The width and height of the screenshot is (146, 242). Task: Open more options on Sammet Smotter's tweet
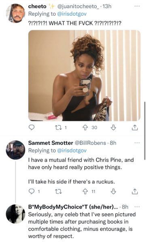[x=137, y=143]
